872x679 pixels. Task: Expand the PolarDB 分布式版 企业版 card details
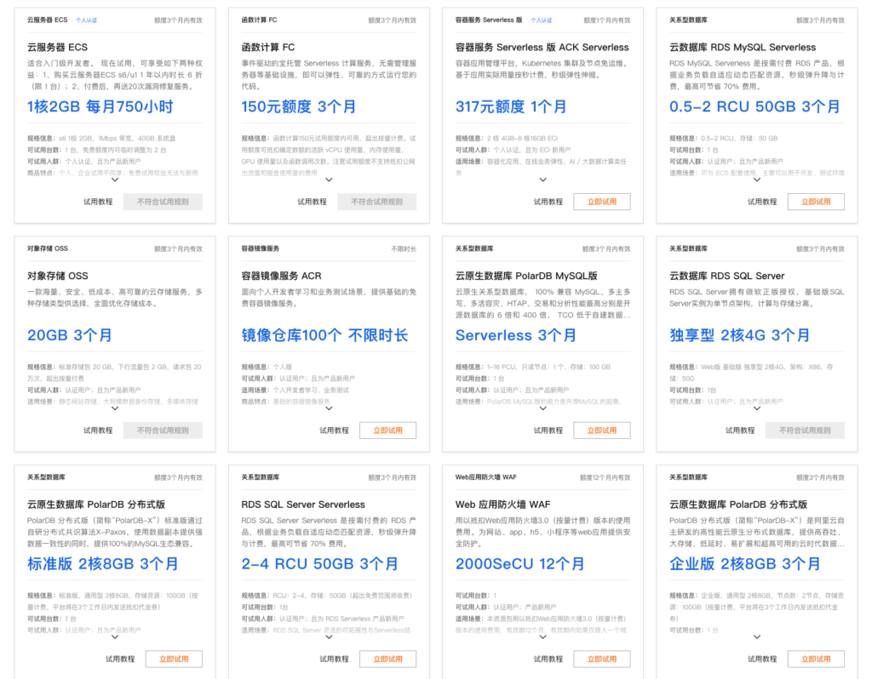click(757, 636)
